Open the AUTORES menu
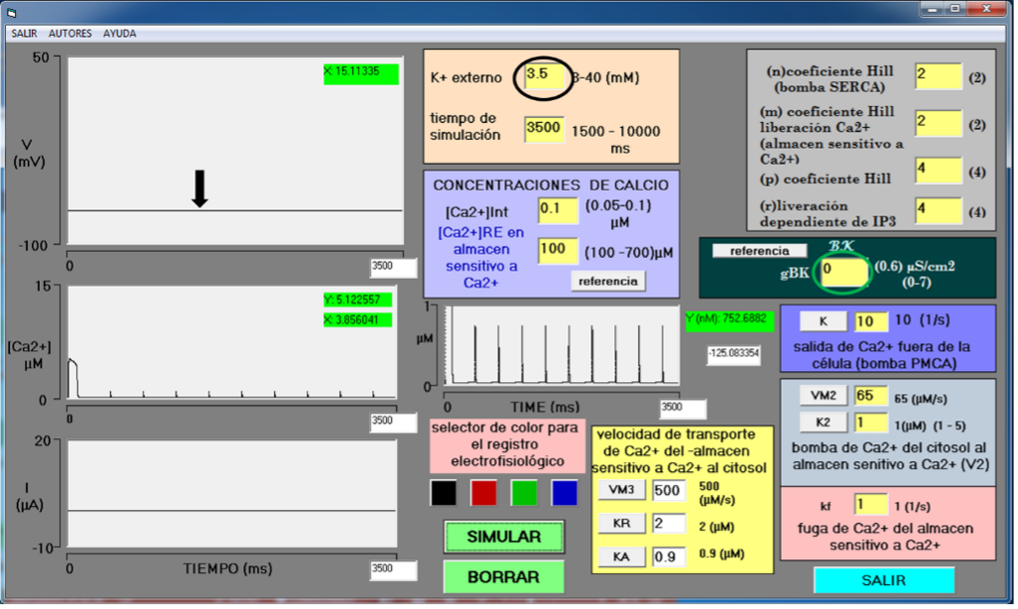1018x609 pixels. pyautogui.click(x=69, y=34)
